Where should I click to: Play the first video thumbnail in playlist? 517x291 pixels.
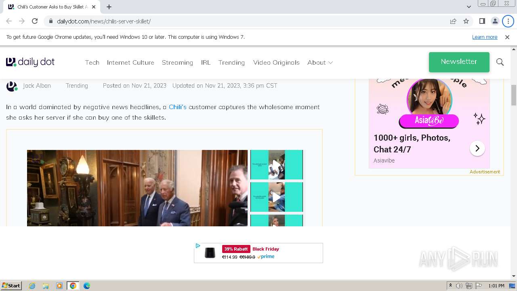277,164
